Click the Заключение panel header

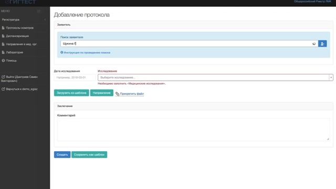(x=194, y=106)
